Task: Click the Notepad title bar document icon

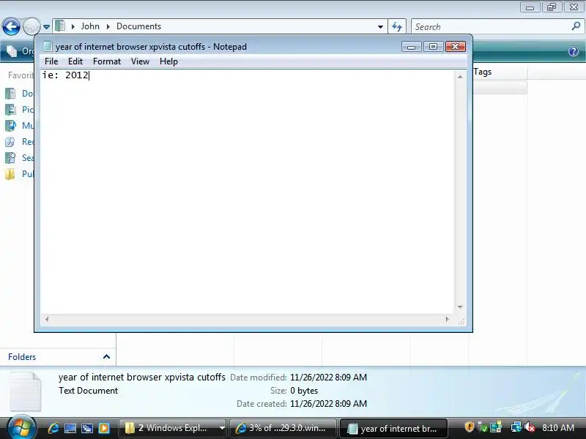Action: click(x=48, y=46)
